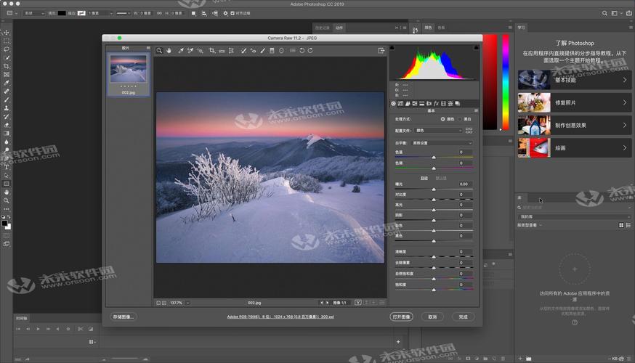Choose the 黑白 treatment radio button
635x363 pixels.
pyautogui.click(x=460, y=119)
